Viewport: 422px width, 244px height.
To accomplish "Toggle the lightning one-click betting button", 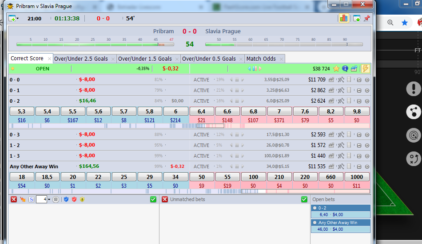I will [365, 69].
